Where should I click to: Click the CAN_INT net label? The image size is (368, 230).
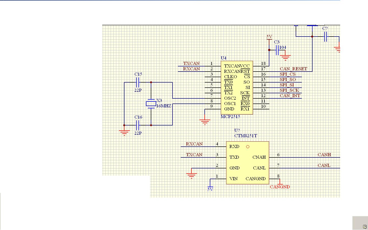290,96
